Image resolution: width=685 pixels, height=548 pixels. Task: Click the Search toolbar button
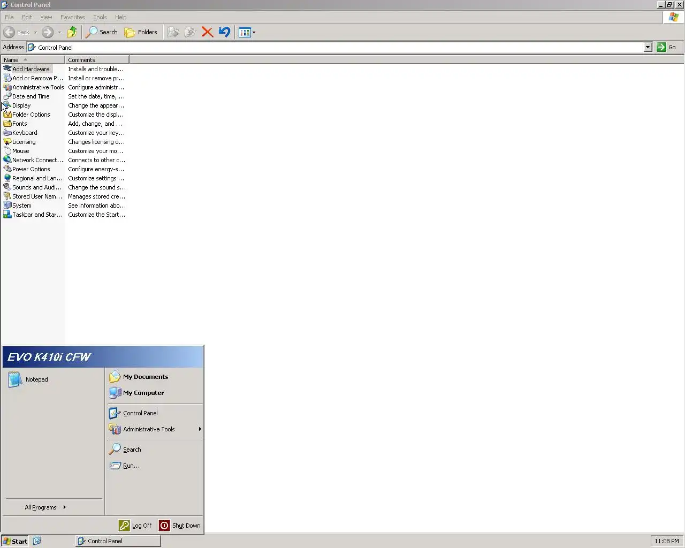pyautogui.click(x=102, y=32)
